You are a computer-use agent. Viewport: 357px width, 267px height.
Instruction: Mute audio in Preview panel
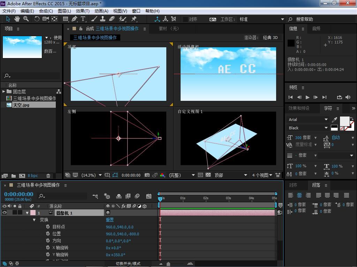[x=348, y=97]
